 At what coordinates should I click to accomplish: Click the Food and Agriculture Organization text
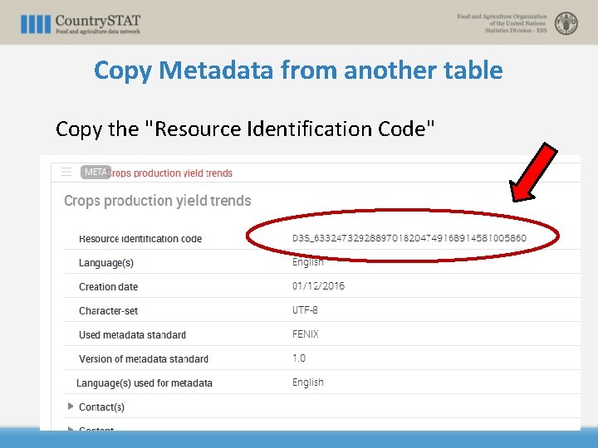coord(502,17)
